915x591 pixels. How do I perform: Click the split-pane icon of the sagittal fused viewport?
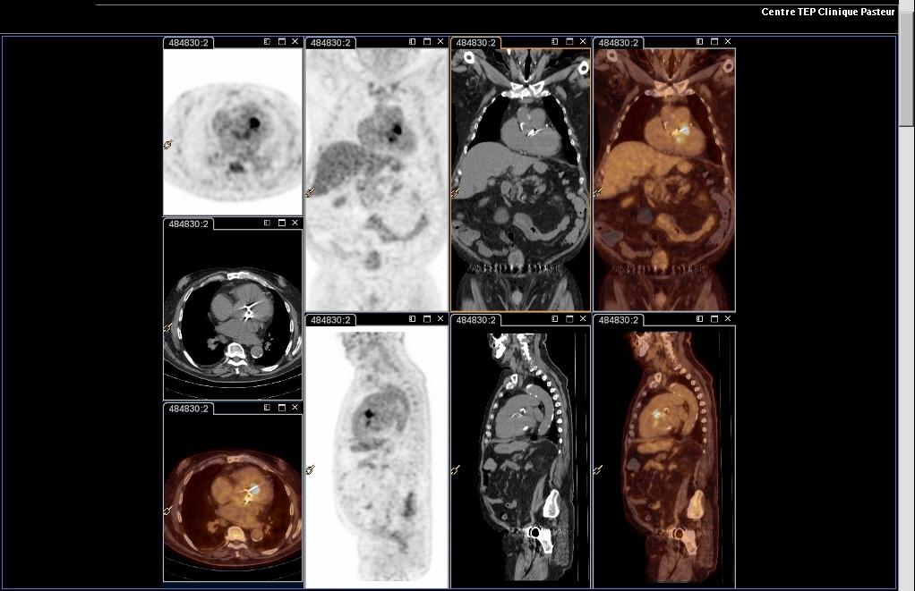(x=700, y=319)
